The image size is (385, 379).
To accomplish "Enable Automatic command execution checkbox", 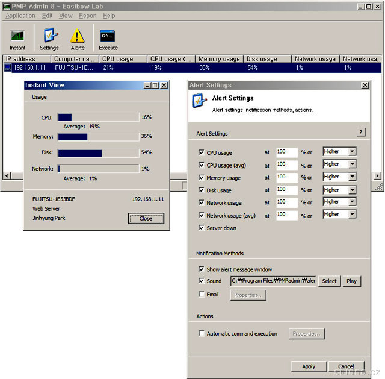I will click(202, 333).
